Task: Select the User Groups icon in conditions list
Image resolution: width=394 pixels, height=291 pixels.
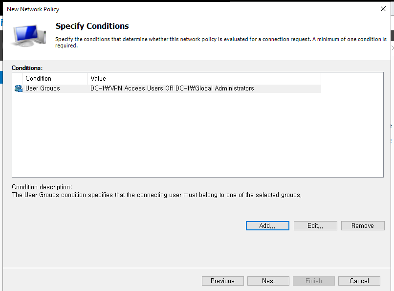Action: point(19,89)
